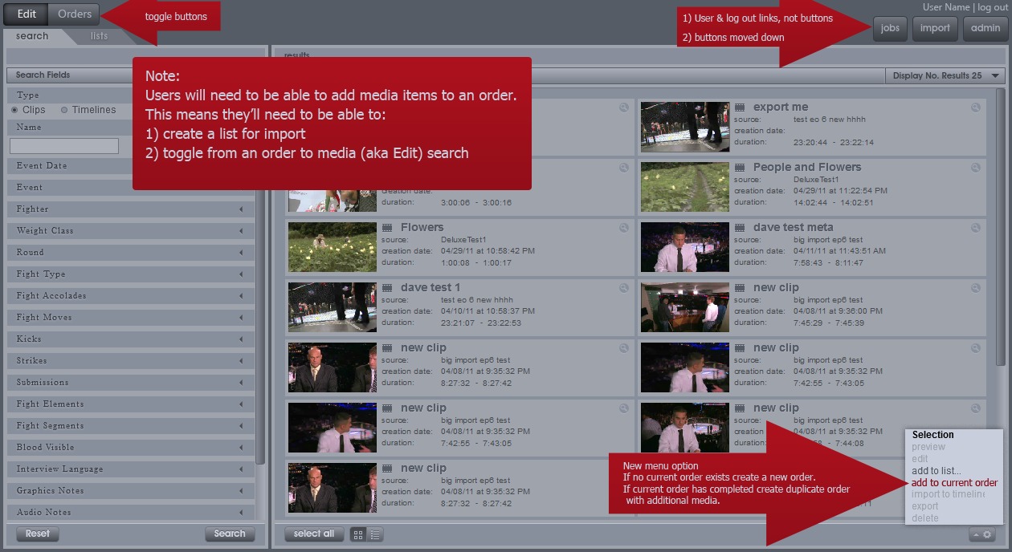
Task: Toggle to the Orders view
Action: coord(75,14)
